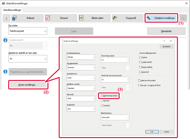Click the wrench icon for Detaljerte innstillinger

[149, 18]
